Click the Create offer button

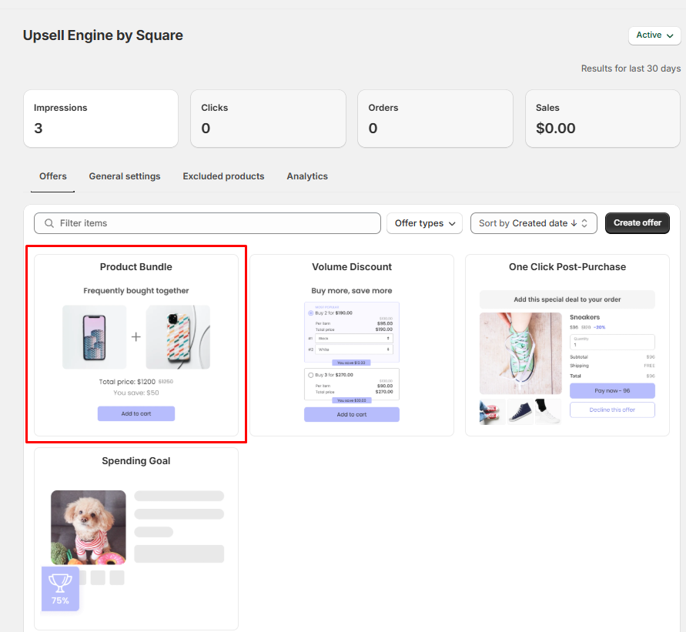coord(637,223)
